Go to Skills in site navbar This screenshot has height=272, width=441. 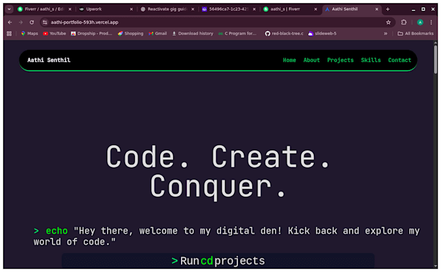click(x=371, y=60)
